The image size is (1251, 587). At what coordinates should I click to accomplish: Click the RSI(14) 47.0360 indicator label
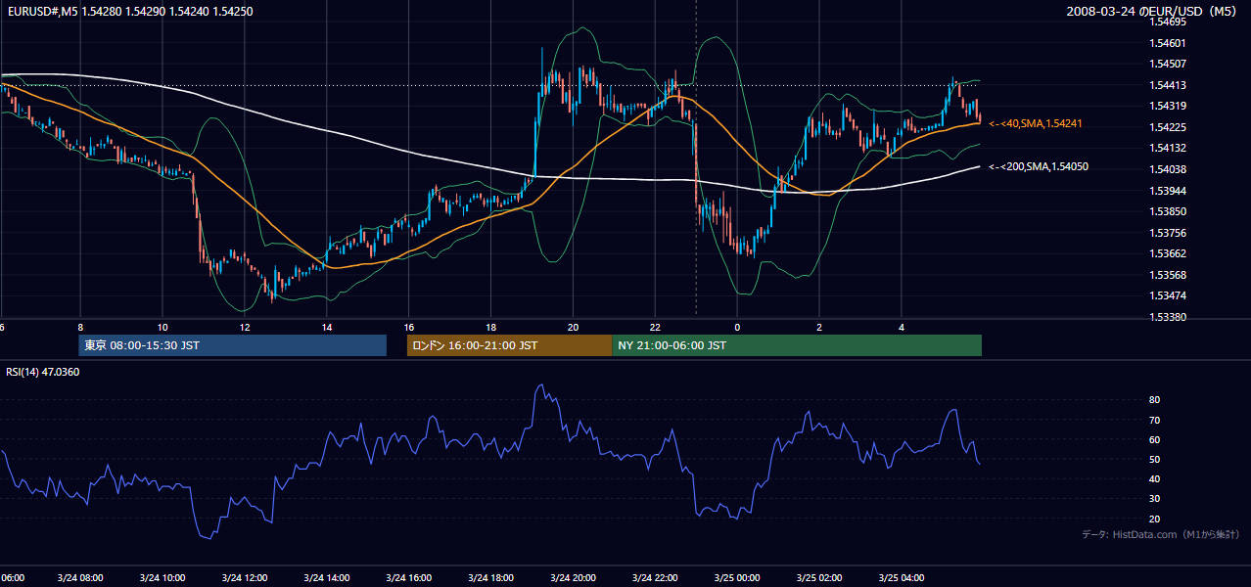(x=43, y=372)
